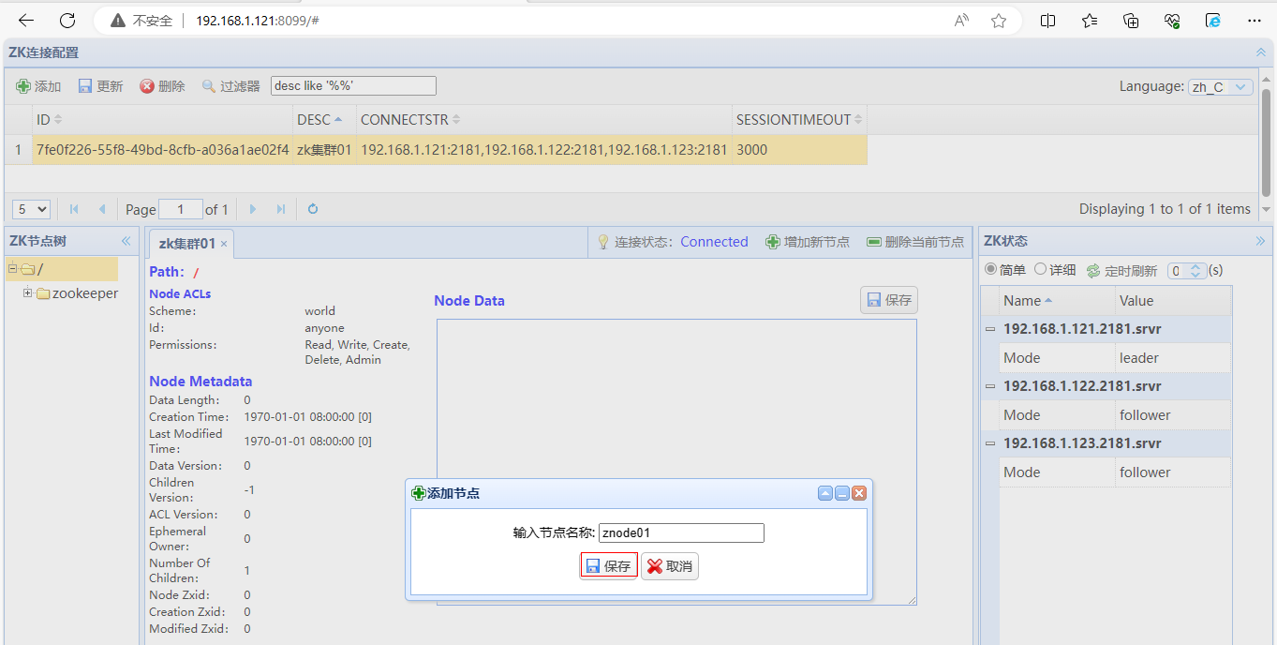Open the Language dropdown
The image size is (1277, 645).
click(x=1220, y=87)
